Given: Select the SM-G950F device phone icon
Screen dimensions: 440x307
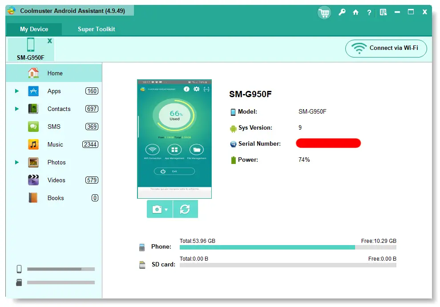Looking at the screenshot, I should [31, 45].
